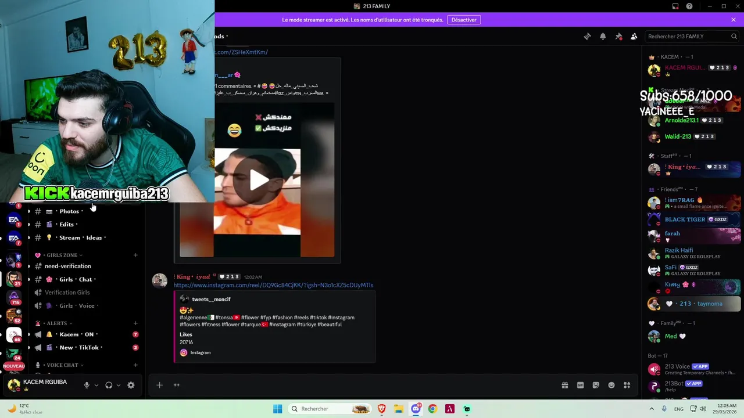
Task: Click the Rechercher 213 FAMILY search field
Action: coord(692,36)
